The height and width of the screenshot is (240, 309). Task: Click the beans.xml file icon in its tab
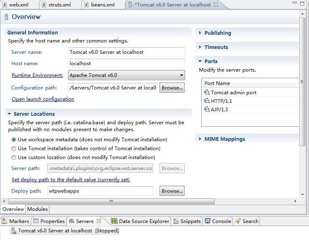point(86,4)
